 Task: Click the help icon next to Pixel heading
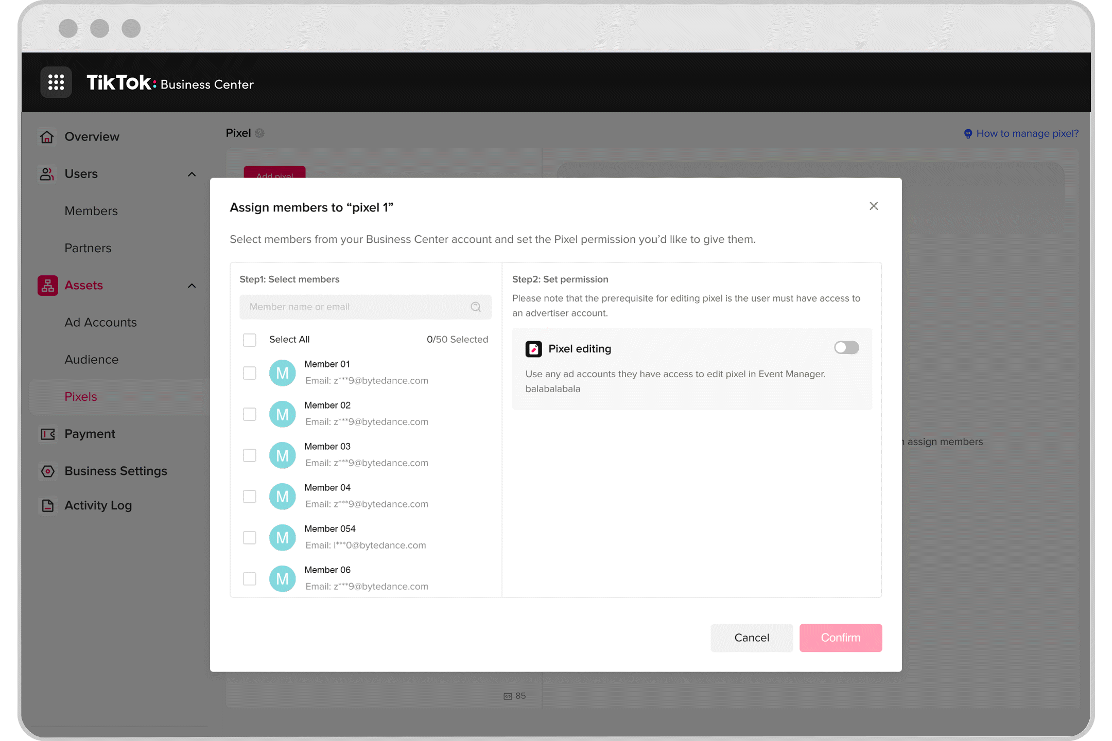[x=260, y=133]
